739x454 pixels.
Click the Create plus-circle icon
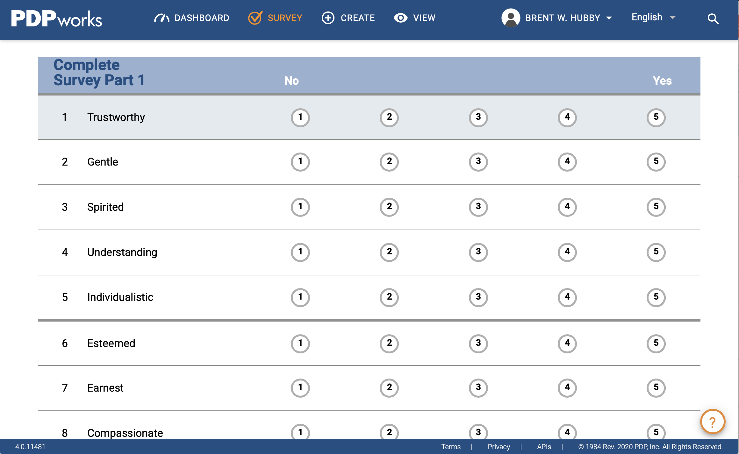[x=328, y=18]
